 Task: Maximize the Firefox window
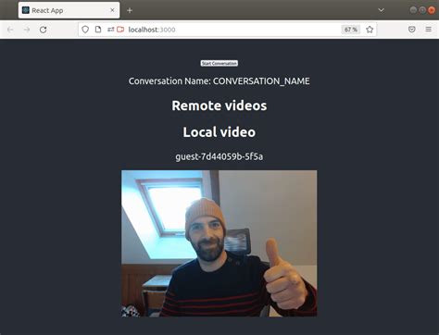[x=422, y=10]
